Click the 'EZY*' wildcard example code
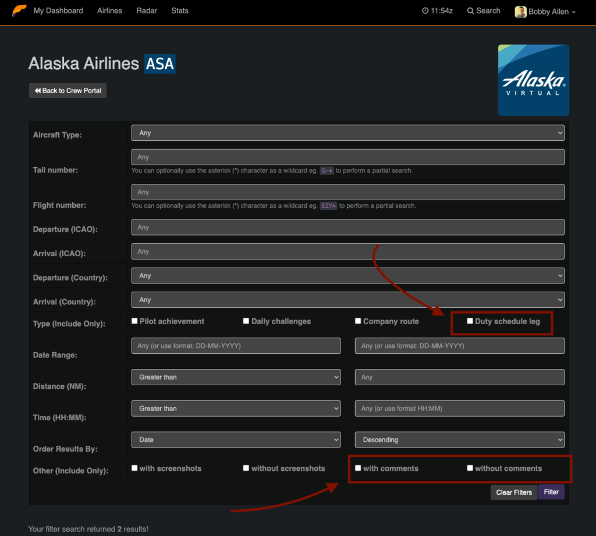The height and width of the screenshot is (536, 596). pyautogui.click(x=328, y=205)
